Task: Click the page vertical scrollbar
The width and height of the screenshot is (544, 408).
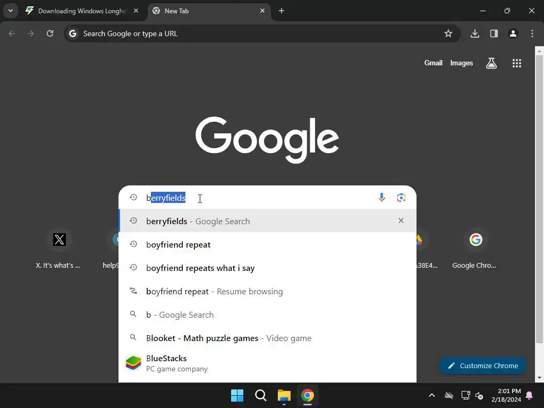Action: [x=539, y=200]
